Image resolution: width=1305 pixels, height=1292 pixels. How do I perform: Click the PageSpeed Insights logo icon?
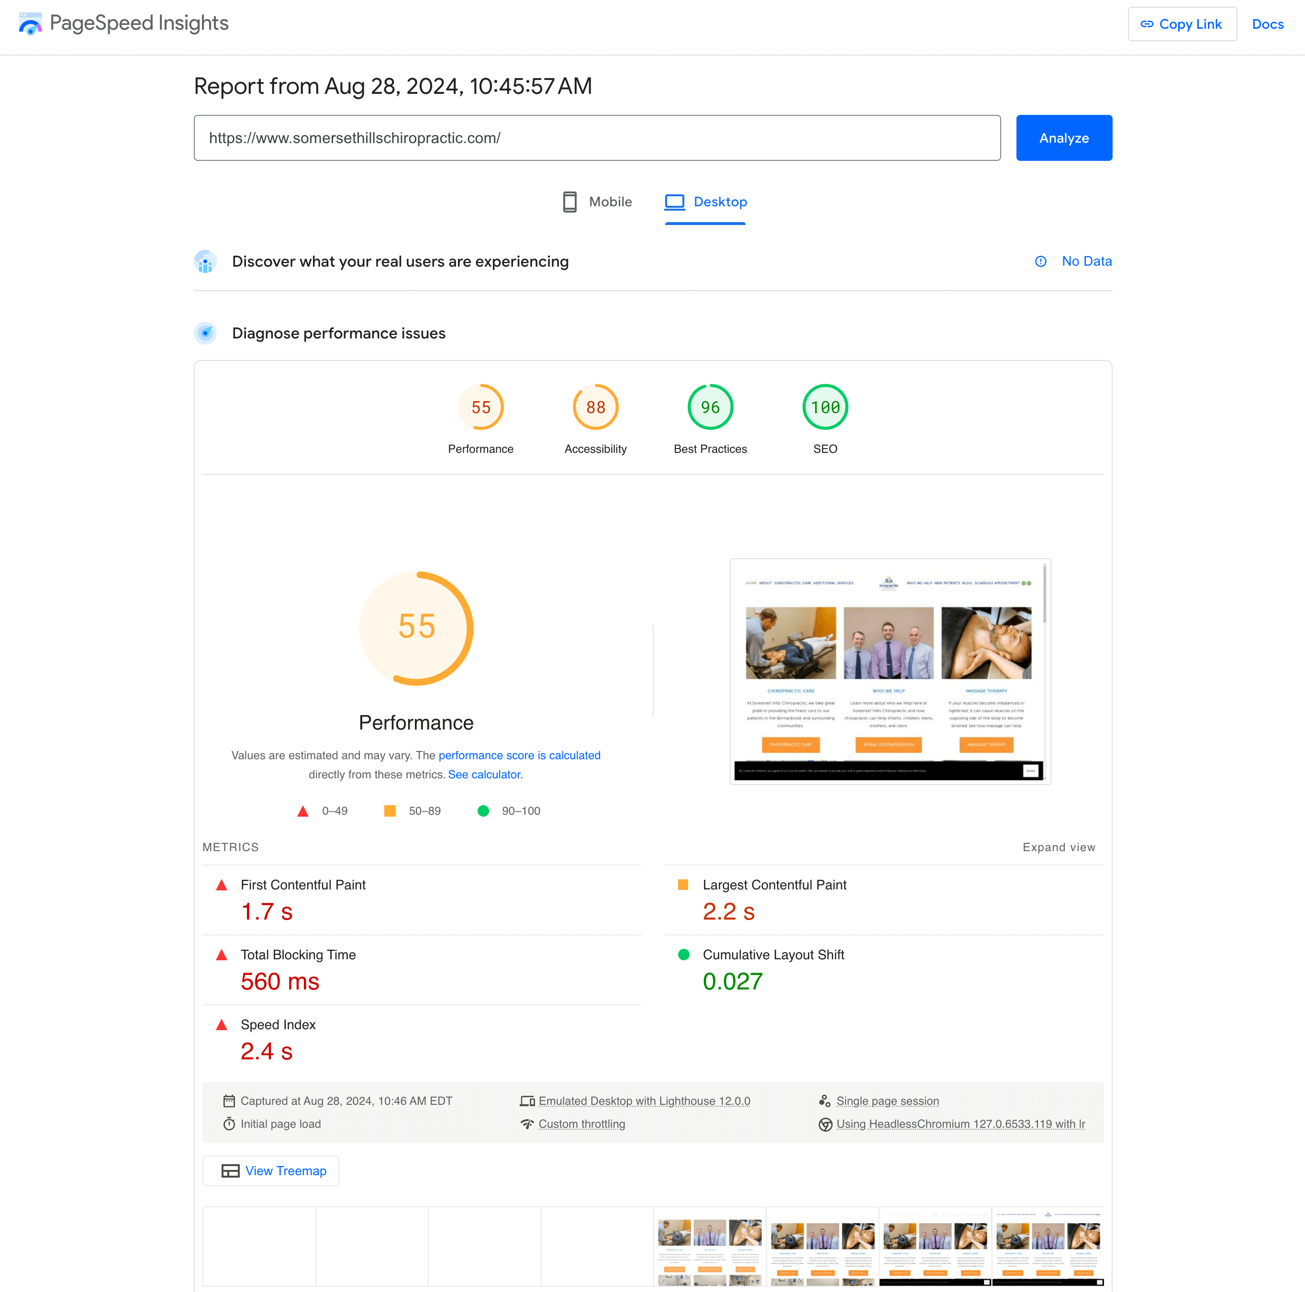point(30,24)
